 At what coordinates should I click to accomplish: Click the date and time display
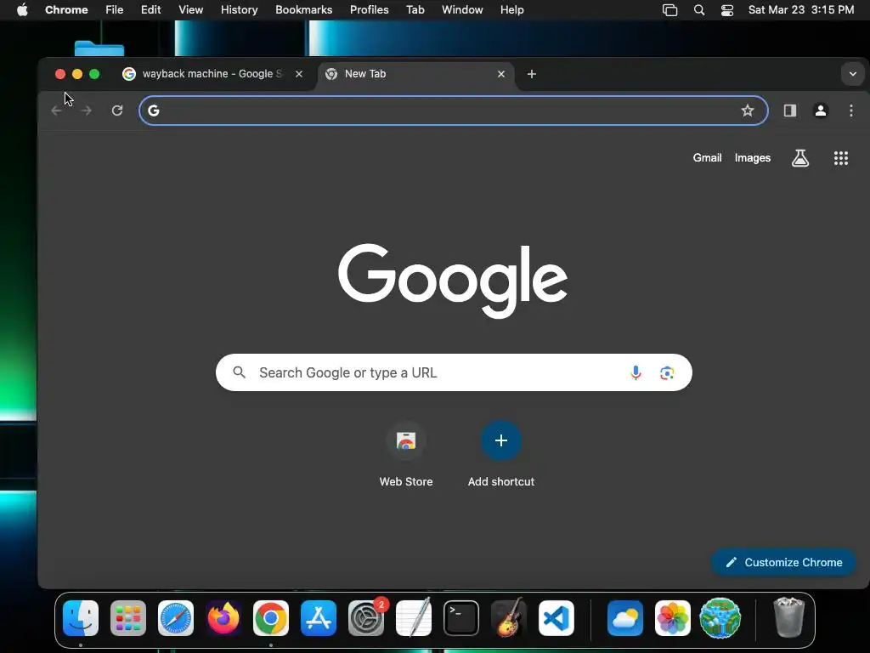click(x=801, y=10)
